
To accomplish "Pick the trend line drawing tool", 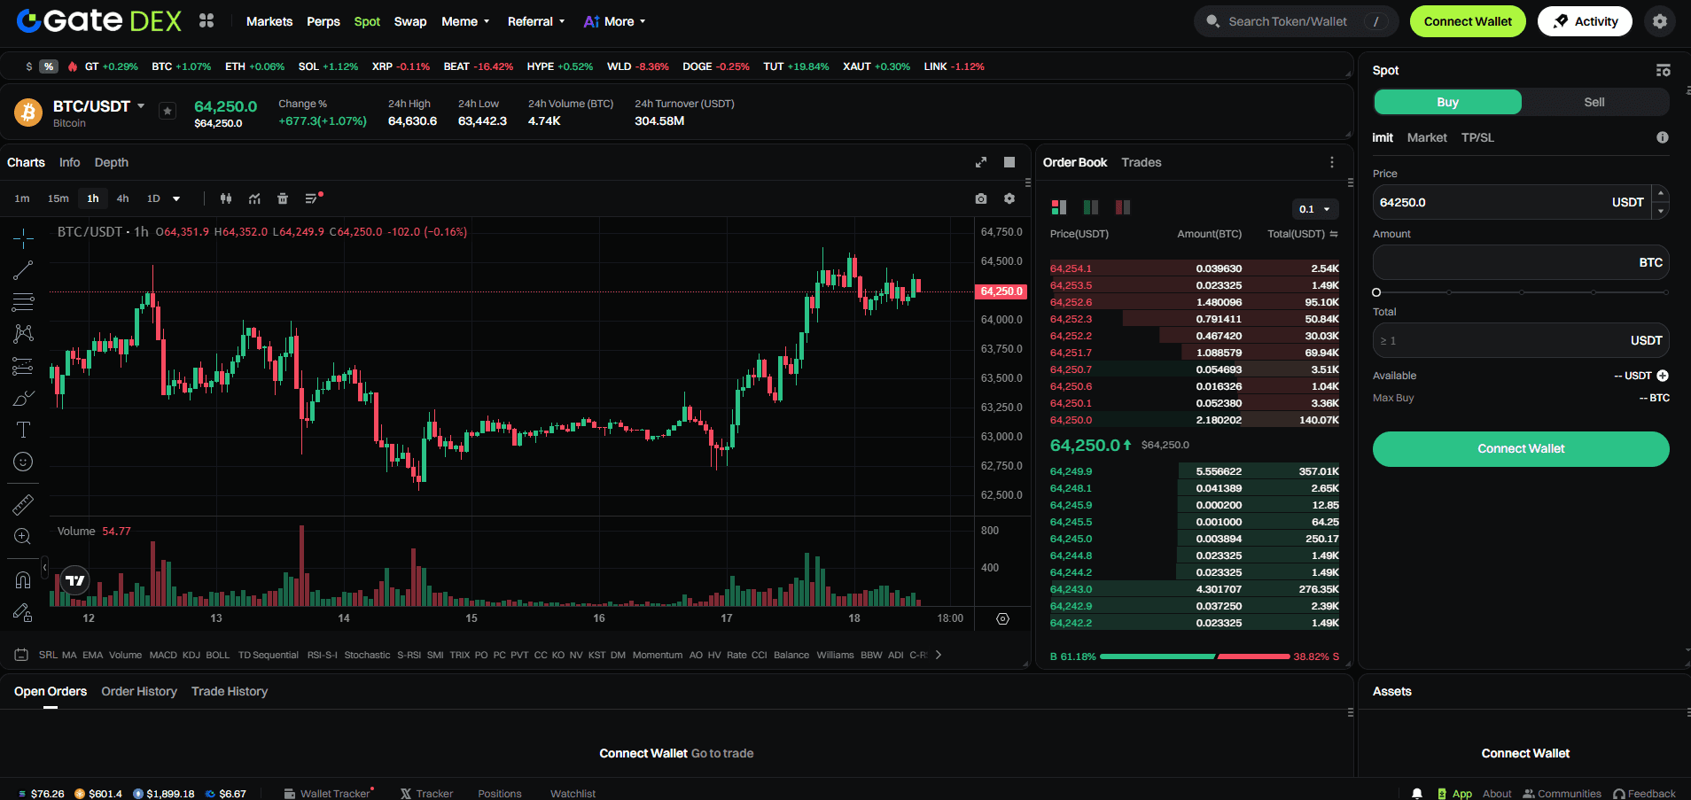I will tap(23, 270).
